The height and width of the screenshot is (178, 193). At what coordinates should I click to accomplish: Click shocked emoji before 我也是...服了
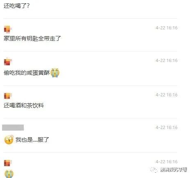point(9,140)
